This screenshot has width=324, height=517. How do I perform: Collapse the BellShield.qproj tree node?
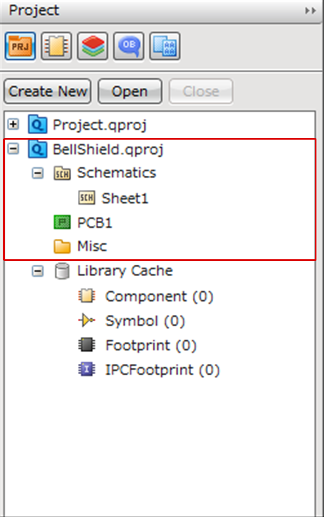[x=14, y=149]
